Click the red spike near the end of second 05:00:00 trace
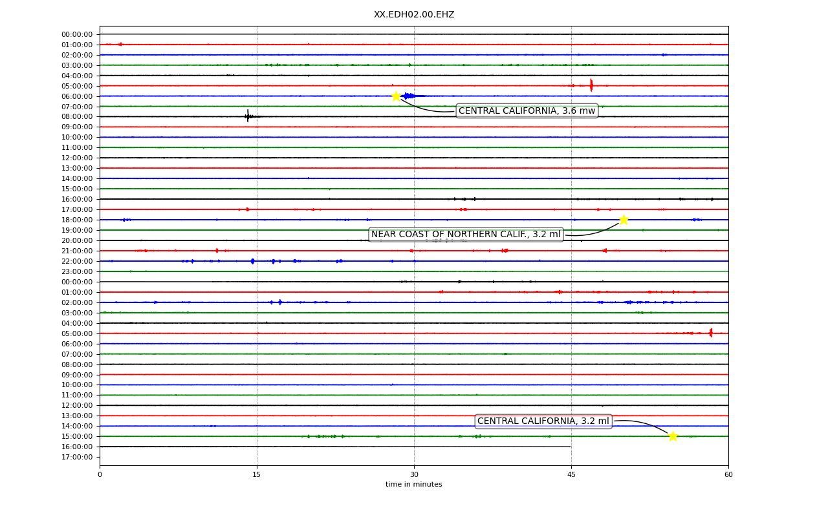Viewport: 828px width, 517px height. pos(710,333)
